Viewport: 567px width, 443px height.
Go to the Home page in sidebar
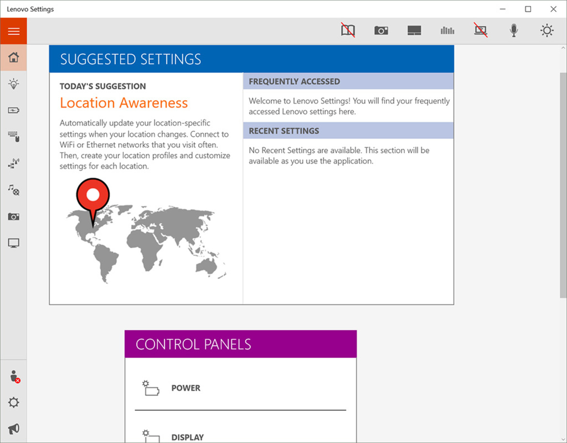click(14, 57)
